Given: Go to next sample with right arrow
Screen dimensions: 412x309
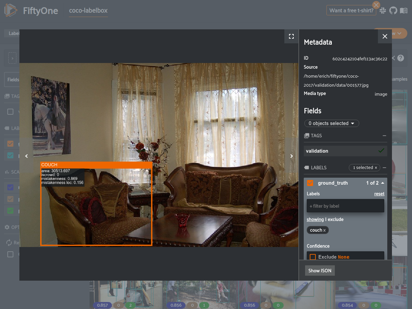Looking at the screenshot, I should tap(291, 156).
